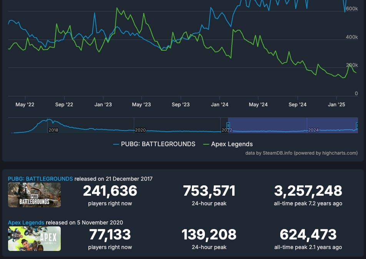
Task: Open the PUBG: BATTLEGROUNDS title link
Action: click(x=40, y=179)
